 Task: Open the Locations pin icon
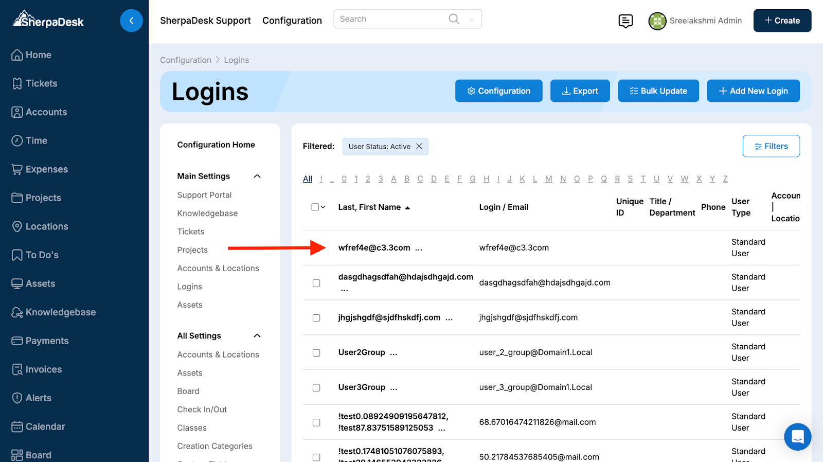tap(17, 226)
